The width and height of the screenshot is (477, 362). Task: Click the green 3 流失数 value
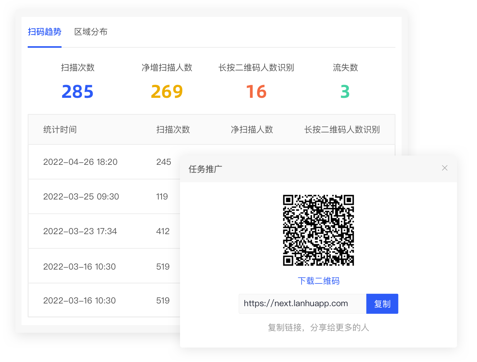[x=345, y=92]
